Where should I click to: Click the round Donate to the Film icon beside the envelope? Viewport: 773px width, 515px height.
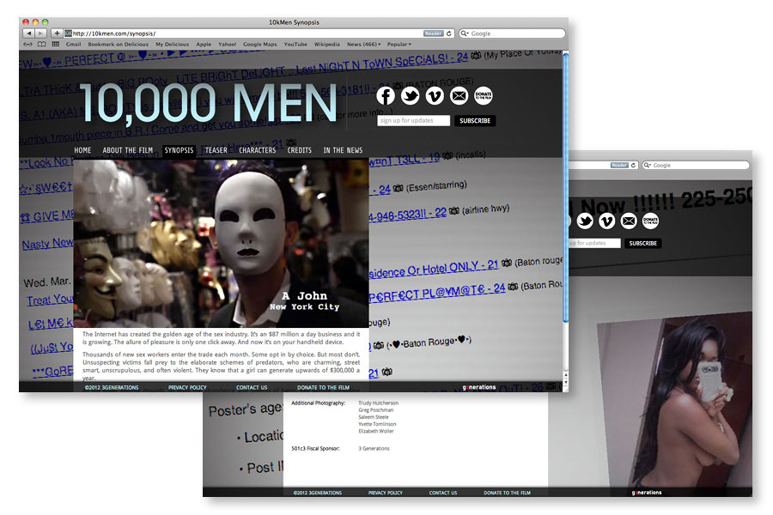click(x=484, y=96)
